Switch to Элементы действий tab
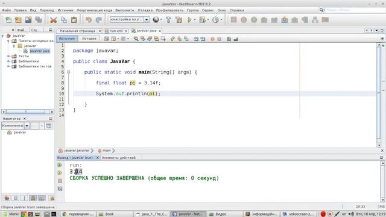The width and height of the screenshot is (386, 217). tap(119, 158)
